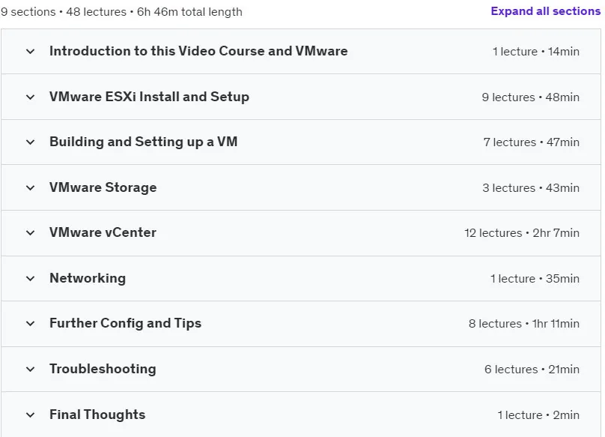Image resolution: width=605 pixels, height=437 pixels.
Task: Expand the VMware ESXi Install and Setup chevron
Action: click(x=30, y=97)
